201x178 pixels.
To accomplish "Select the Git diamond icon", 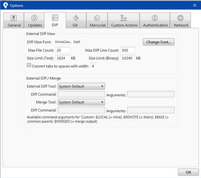I will point(76,18).
